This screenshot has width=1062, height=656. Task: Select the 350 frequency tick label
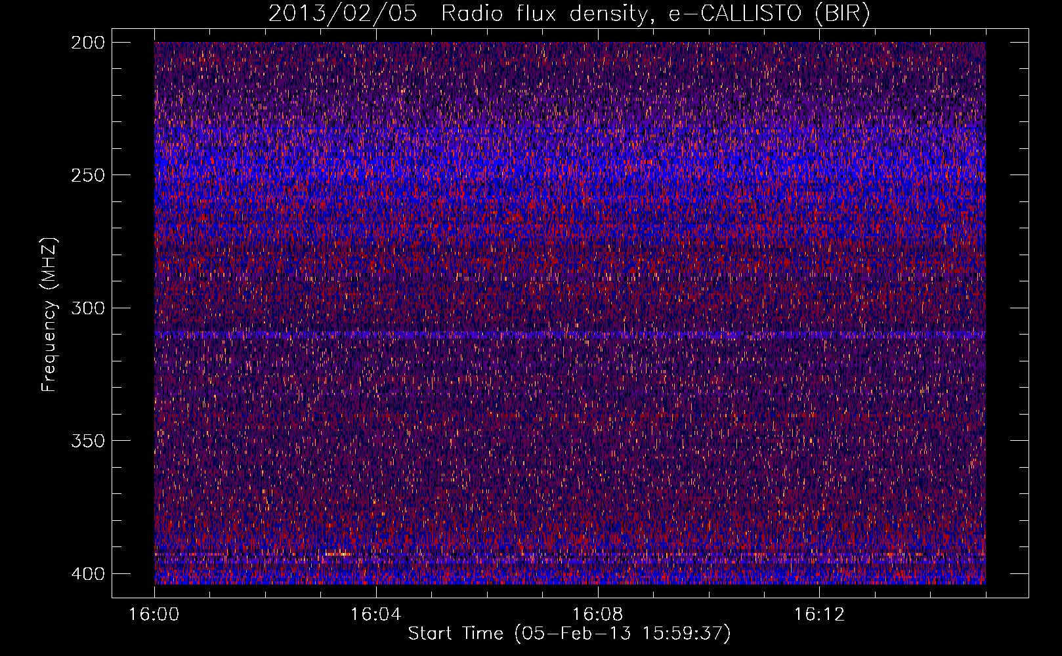tap(88, 440)
